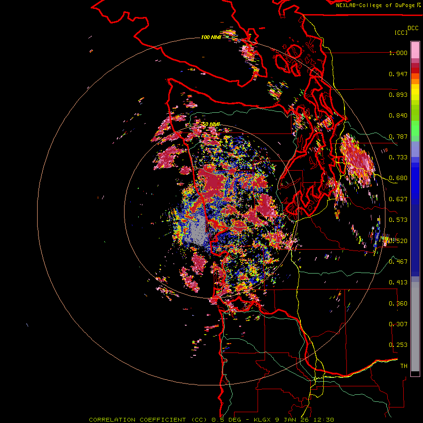This screenshot has height=423, width=423.
Task: Click the 0.467 scale value
Action: click(x=398, y=262)
